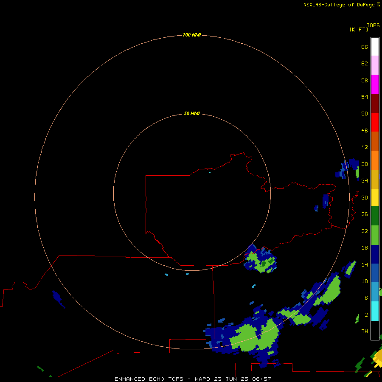This screenshot has height=382, width=382.
Task: Click the 6 value on the scale
Action: [x=366, y=298]
